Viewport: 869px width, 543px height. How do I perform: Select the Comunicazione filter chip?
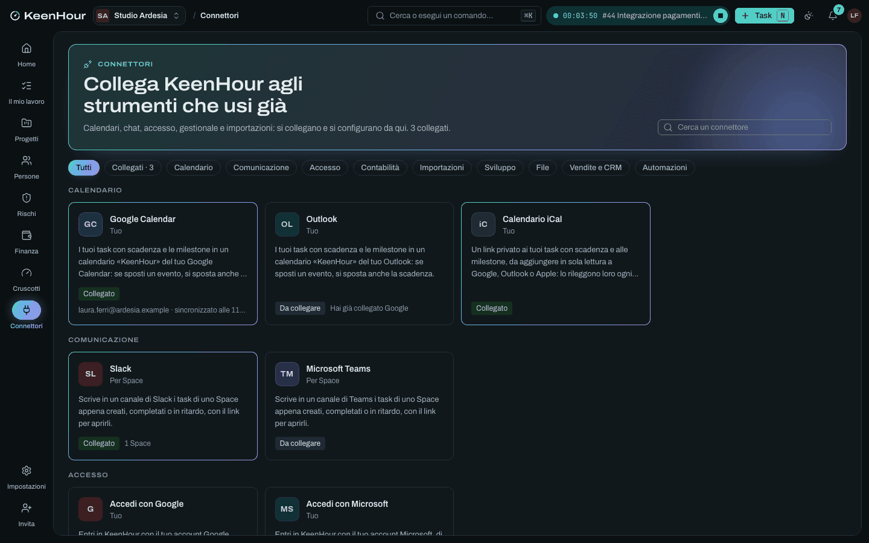(261, 168)
